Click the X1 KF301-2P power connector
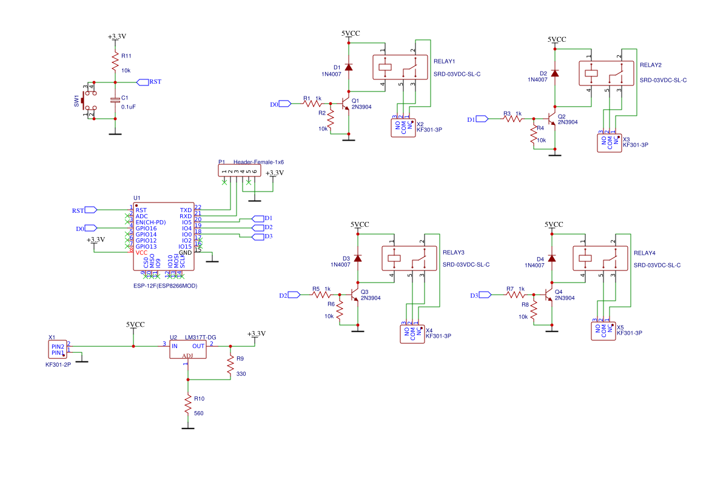Image resolution: width=709 pixels, height=502 pixels. click(x=58, y=350)
